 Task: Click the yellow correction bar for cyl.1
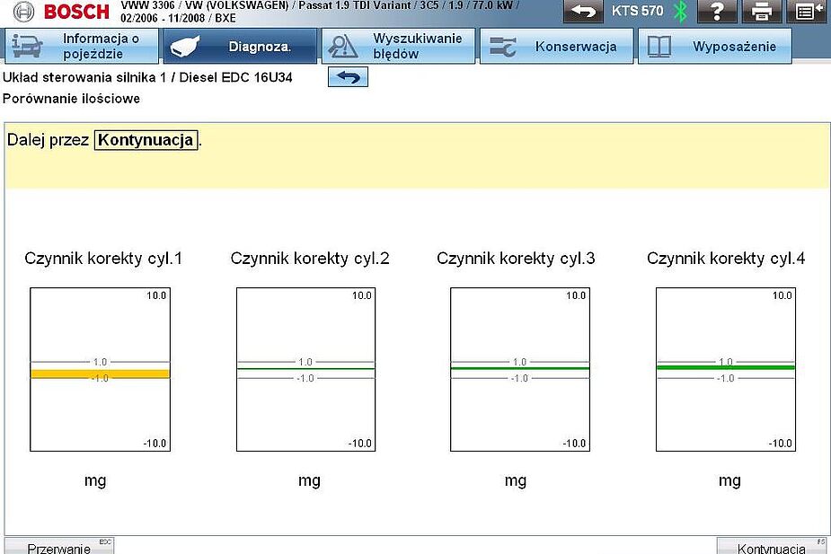[100, 374]
